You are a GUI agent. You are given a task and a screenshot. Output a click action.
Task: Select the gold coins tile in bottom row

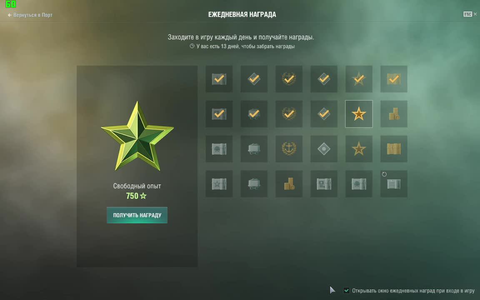289,184
